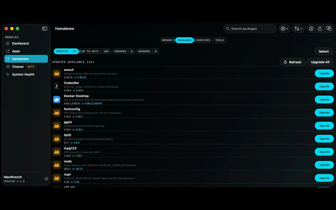Click the libffi package icon

tap(57, 139)
